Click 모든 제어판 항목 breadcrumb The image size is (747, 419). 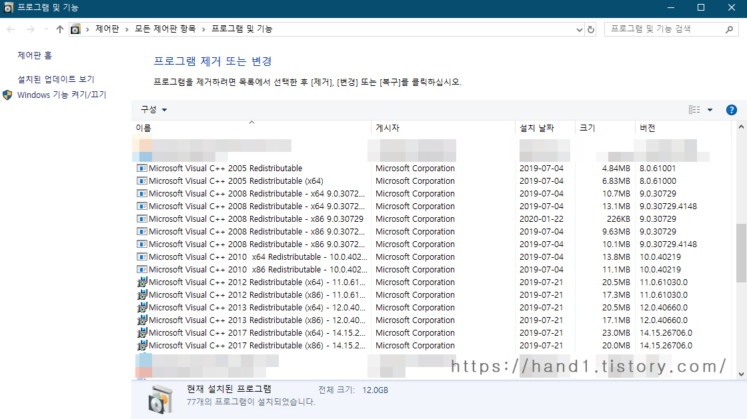[165, 29]
